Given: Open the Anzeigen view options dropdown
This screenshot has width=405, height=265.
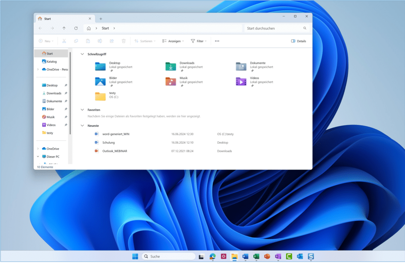Looking at the screenshot, I should [x=173, y=41].
